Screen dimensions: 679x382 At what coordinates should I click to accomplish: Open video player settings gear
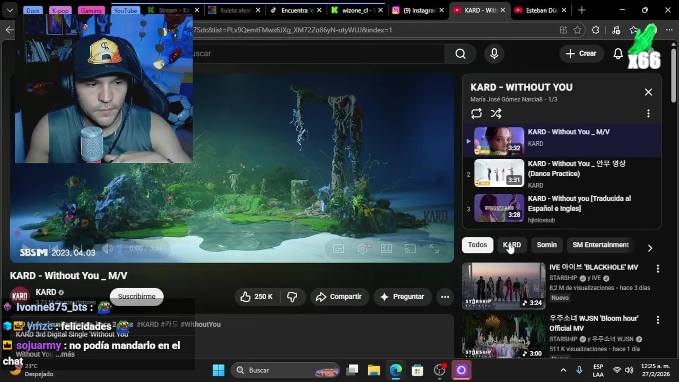coord(363,249)
